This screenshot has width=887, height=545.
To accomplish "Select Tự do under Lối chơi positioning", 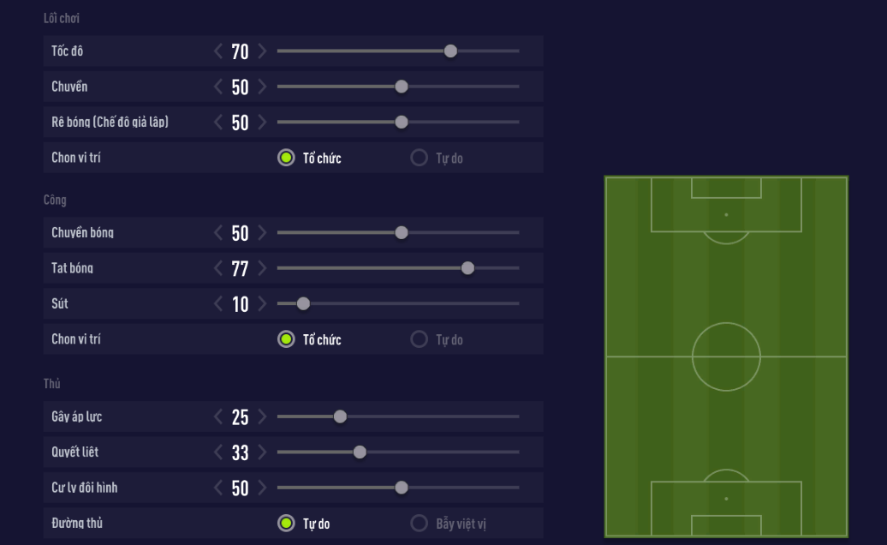I will pyautogui.click(x=420, y=158).
